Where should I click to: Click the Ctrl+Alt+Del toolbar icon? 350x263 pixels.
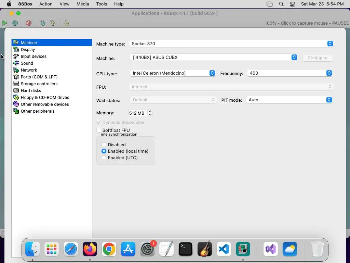[x=42, y=23]
